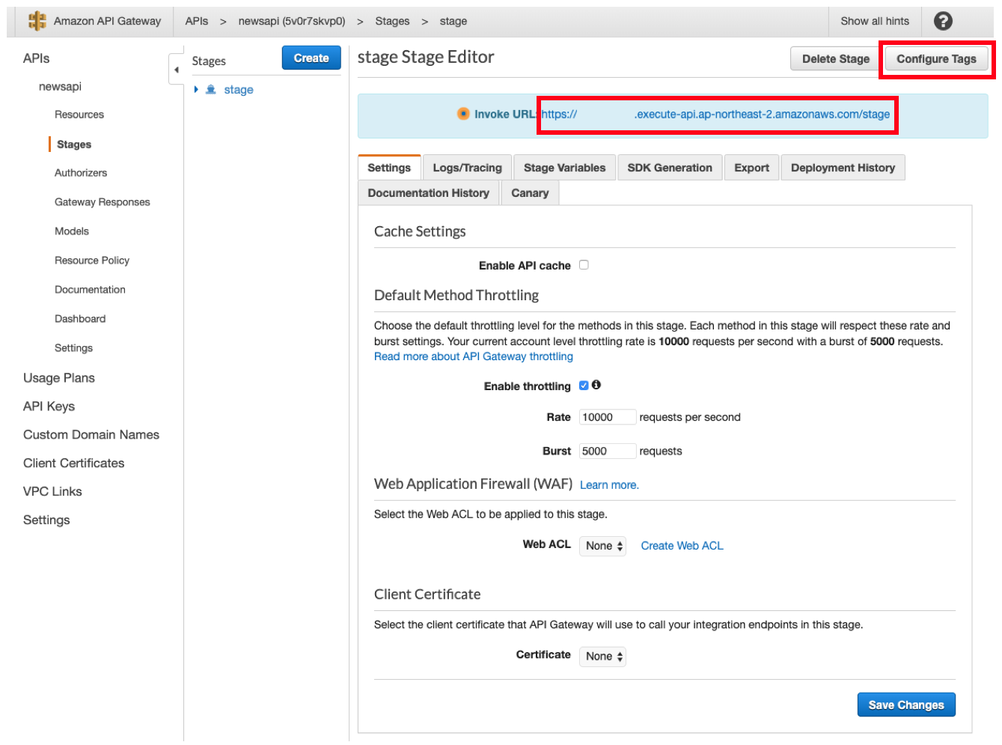Open APIs in the left sidebar
This screenshot has height=745, width=1002.
[x=36, y=58]
